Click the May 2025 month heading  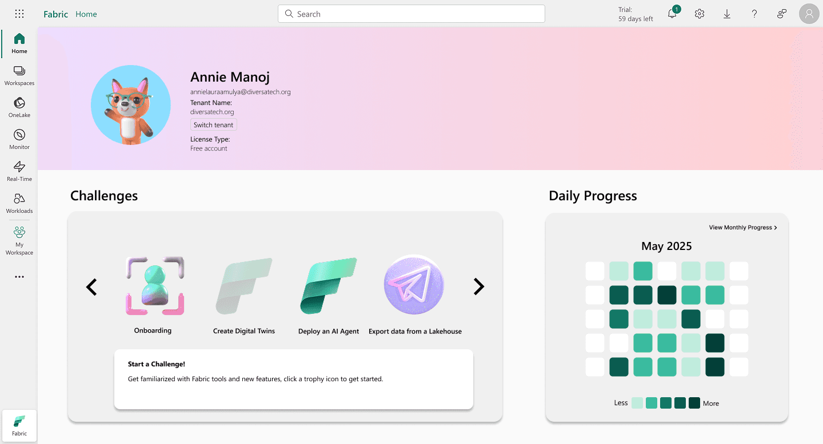(666, 247)
